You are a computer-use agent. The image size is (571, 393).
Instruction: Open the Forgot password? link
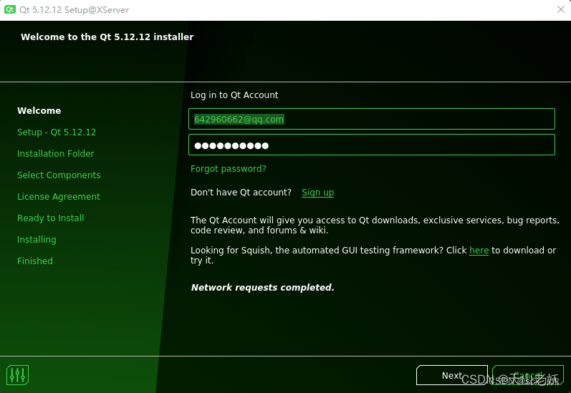click(x=229, y=169)
